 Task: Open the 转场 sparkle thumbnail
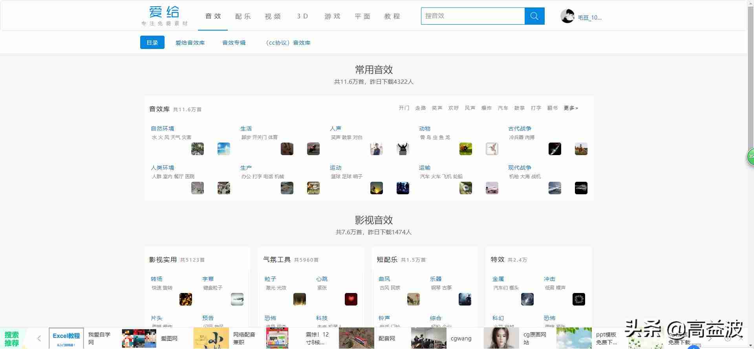tap(186, 299)
